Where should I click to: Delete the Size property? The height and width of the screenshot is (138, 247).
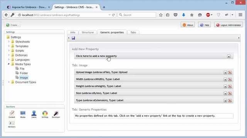pos(230,94)
